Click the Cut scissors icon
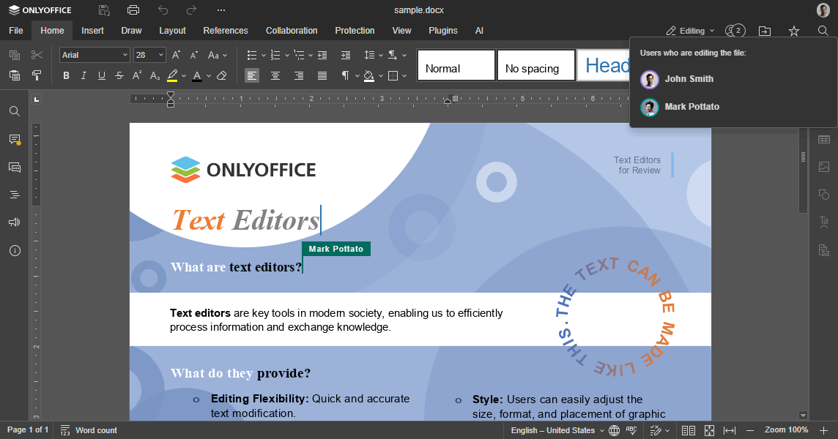The height and width of the screenshot is (439, 838). 37,55
